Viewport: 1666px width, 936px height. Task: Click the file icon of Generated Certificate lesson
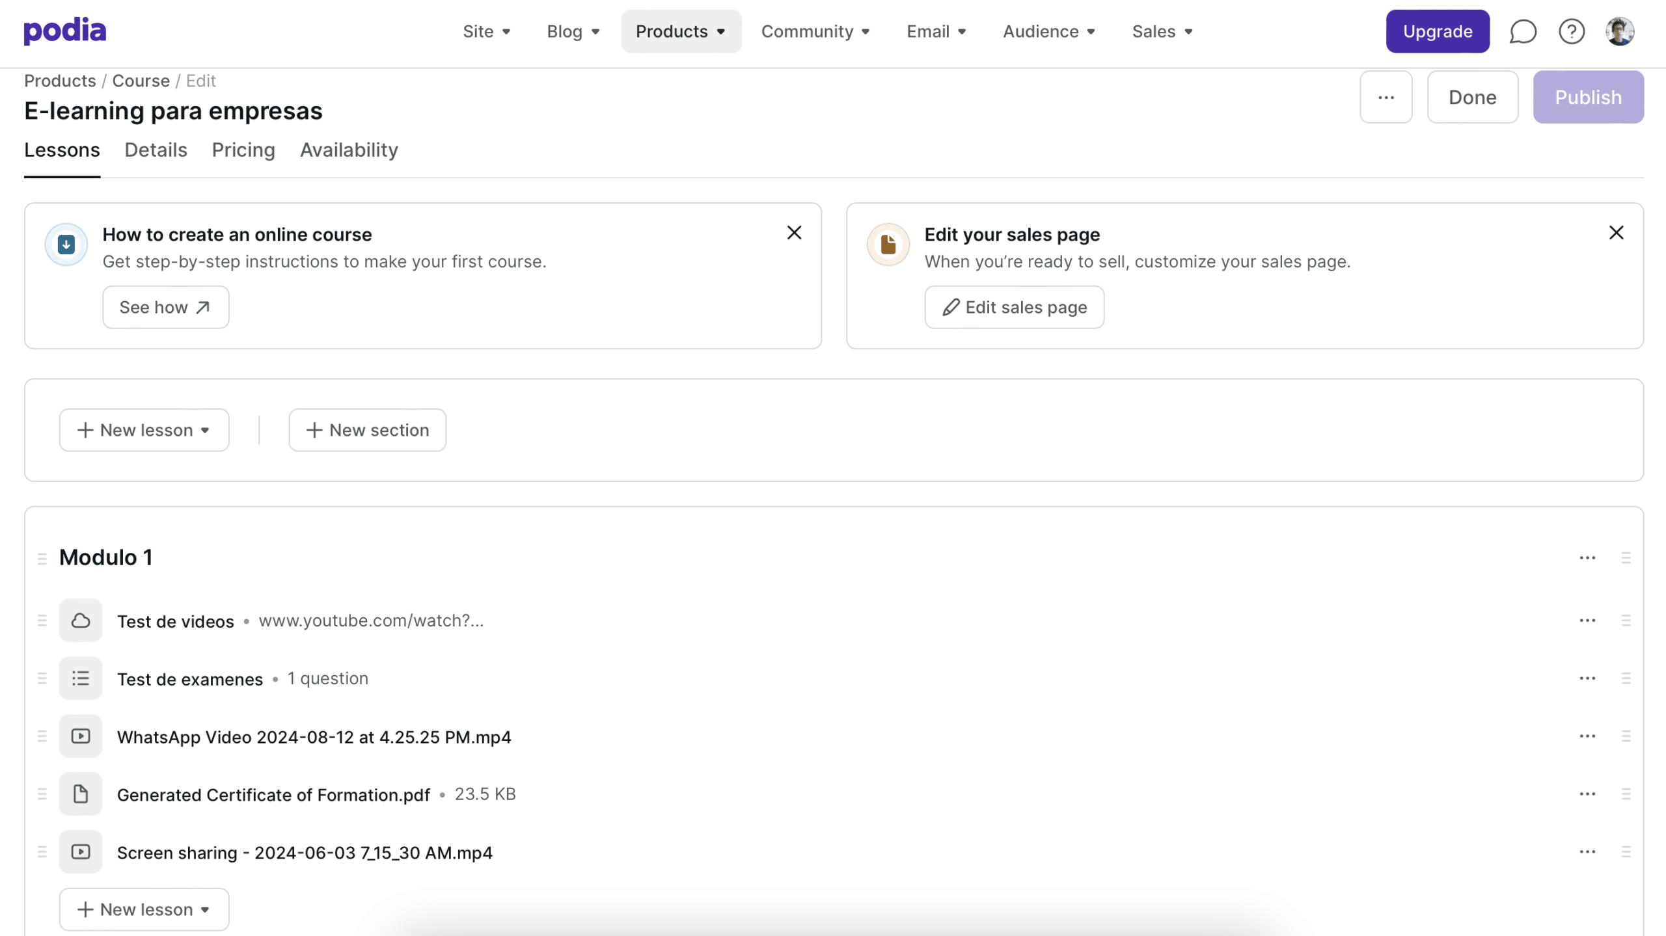point(81,794)
